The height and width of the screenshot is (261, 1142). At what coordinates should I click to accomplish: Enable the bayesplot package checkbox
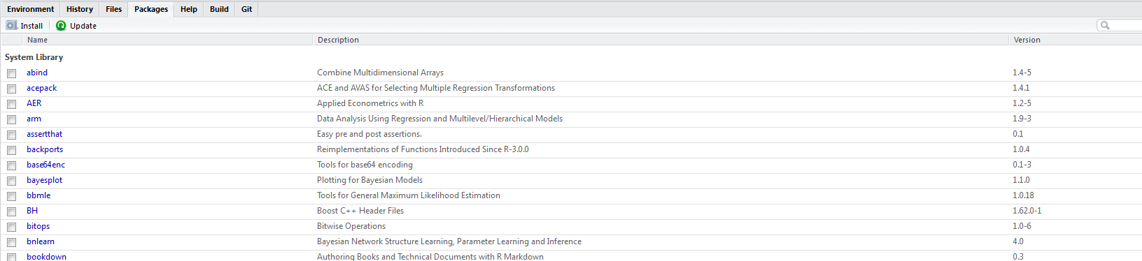[x=11, y=181]
